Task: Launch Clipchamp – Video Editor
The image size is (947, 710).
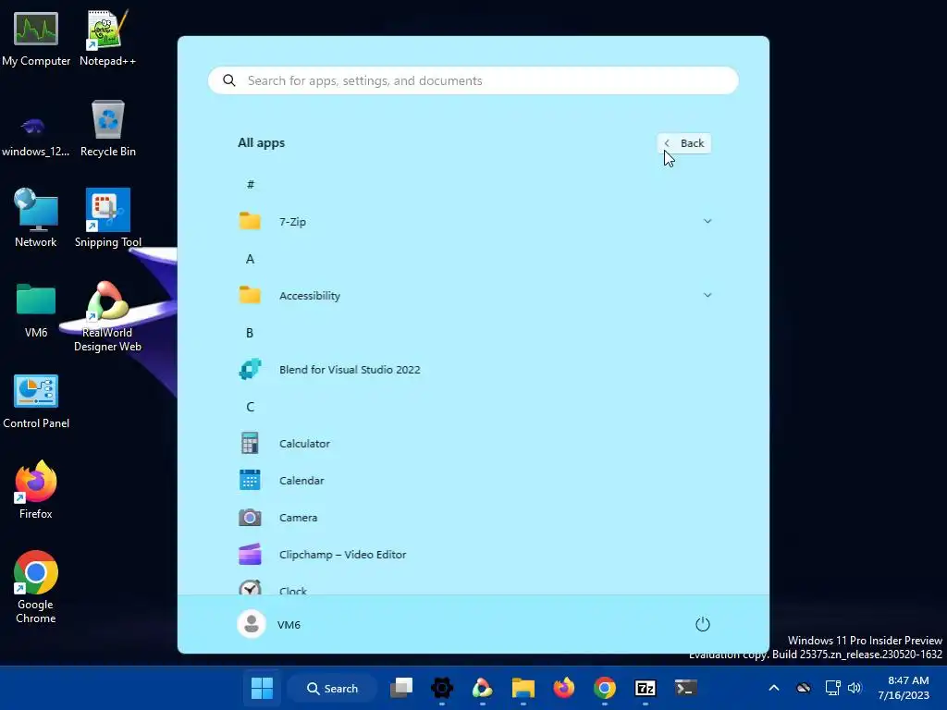Action: pyautogui.click(x=474, y=555)
